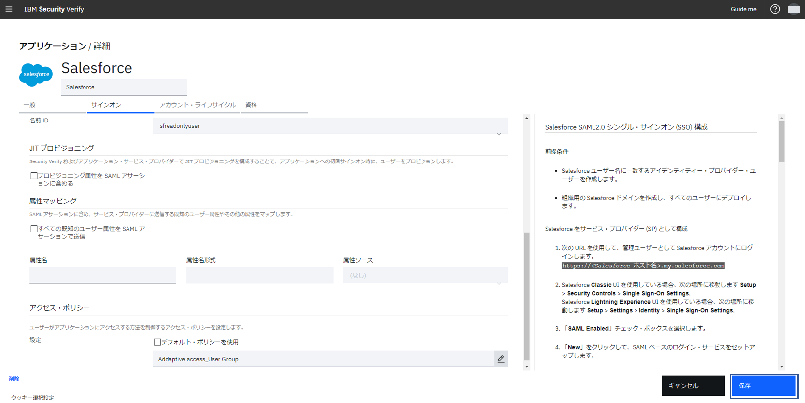Open the 名前 ID dropdown sfreadonlyuser
805x403 pixels.
tap(330, 126)
